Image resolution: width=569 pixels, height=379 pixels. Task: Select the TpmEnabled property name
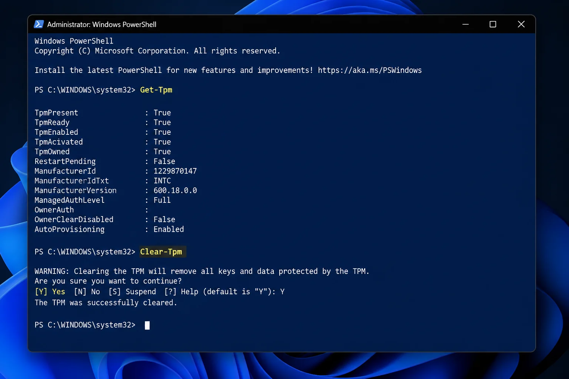click(x=56, y=132)
